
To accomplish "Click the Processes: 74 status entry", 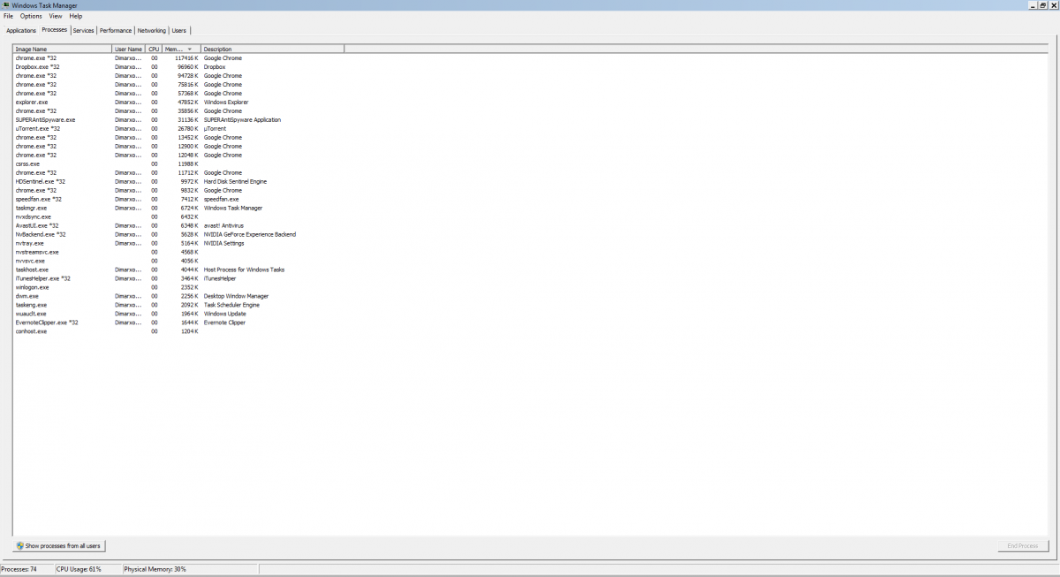I will tap(26, 570).
